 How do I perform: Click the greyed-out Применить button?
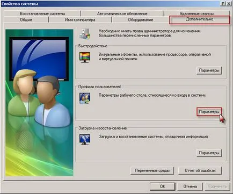click(x=217, y=186)
